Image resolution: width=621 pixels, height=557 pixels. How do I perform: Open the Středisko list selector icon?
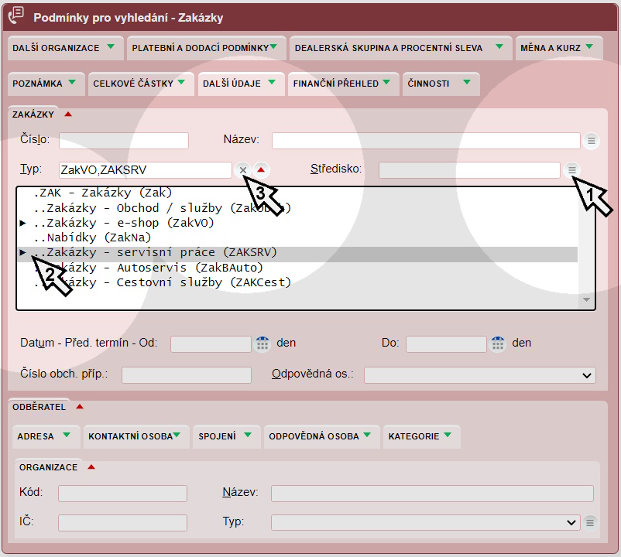pyautogui.click(x=571, y=169)
